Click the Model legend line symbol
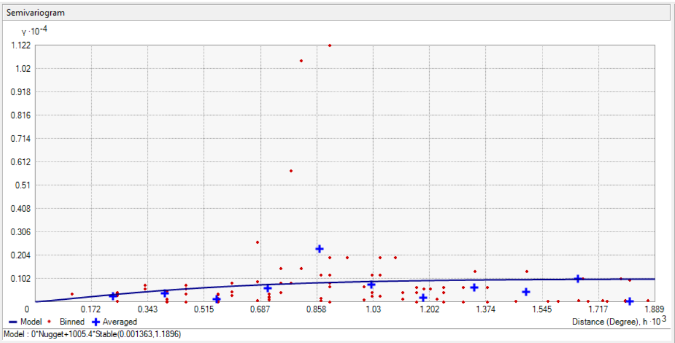 tap(14, 322)
